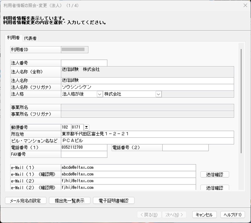The image size is (251, 223).
Task: Close the 利用者情報の照会・変更 dialog
Action: coord(245,5)
